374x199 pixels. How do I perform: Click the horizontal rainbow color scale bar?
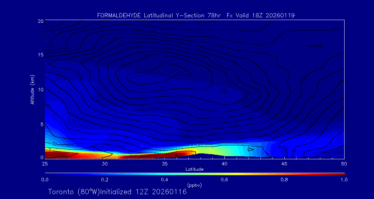[195, 174]
